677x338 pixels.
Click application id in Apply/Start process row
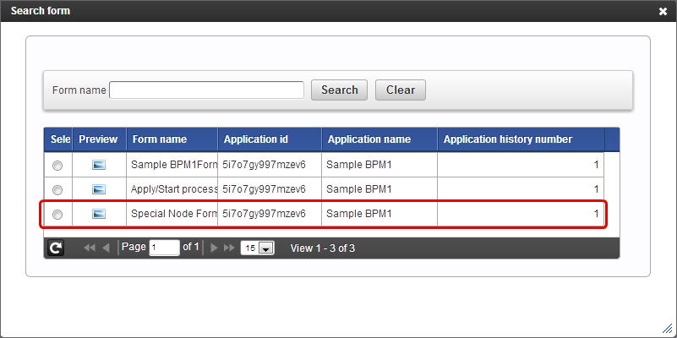(270, 189)
